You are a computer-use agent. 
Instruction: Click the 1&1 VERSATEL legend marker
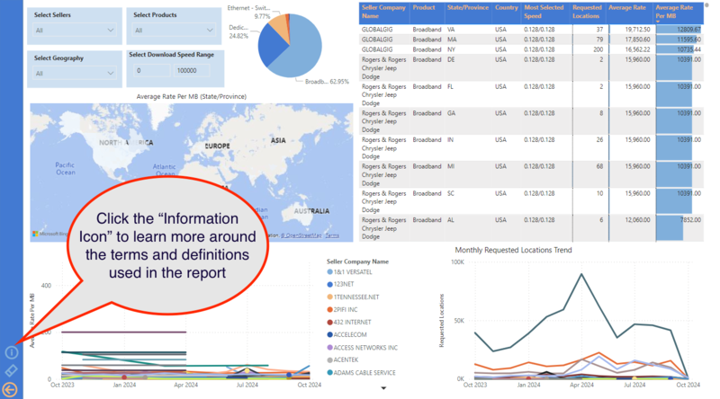(331, 272)
